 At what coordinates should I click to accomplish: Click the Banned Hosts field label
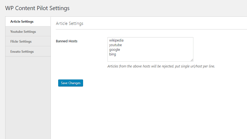[66, 41]
